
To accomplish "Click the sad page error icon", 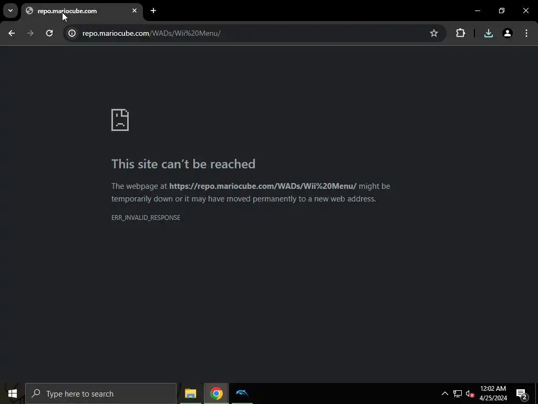I will pos(120,120).
